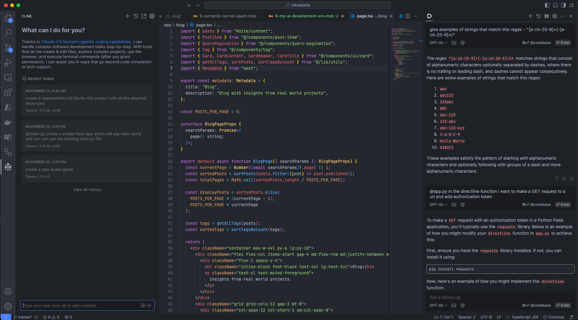
Task: Click 'View all history' in Cline
Action: pyautogui.click(x=87, y=190)
